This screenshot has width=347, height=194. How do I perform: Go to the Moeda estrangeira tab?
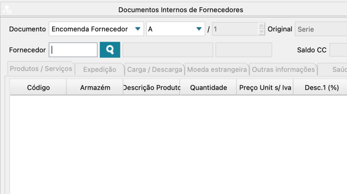[217, 70]
